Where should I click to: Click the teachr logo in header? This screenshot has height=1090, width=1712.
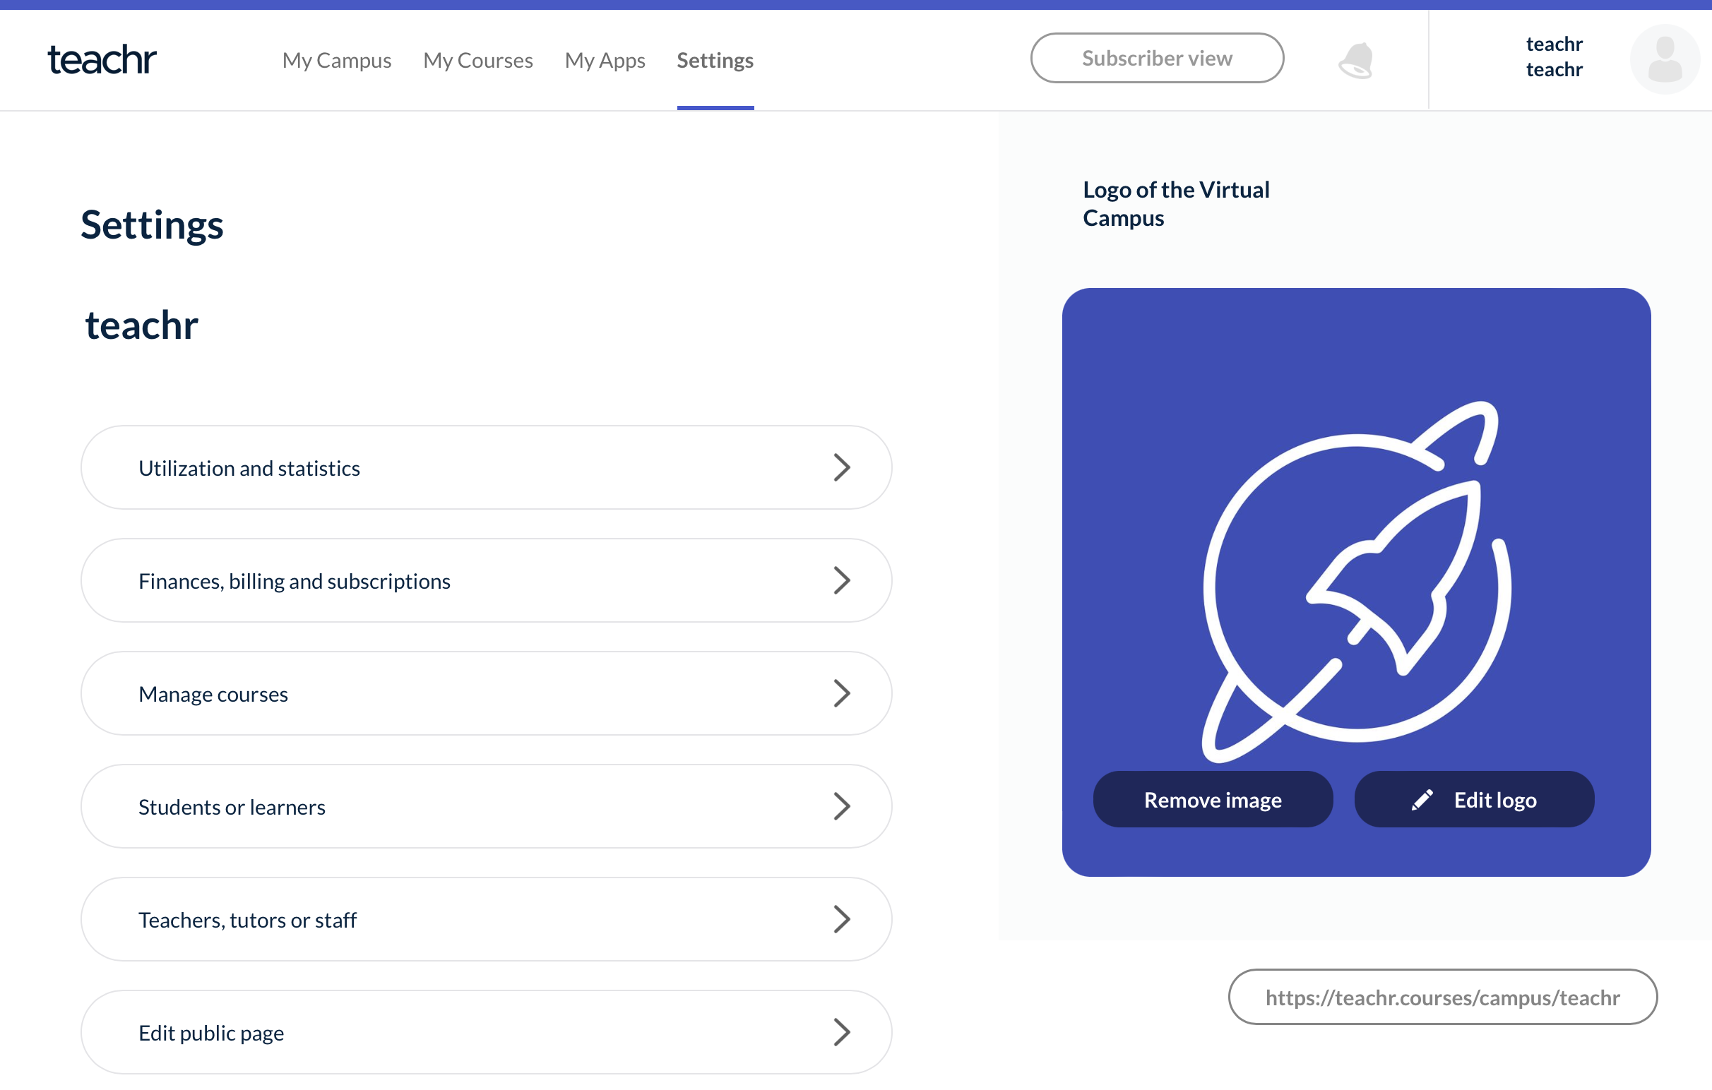(102, 60)
